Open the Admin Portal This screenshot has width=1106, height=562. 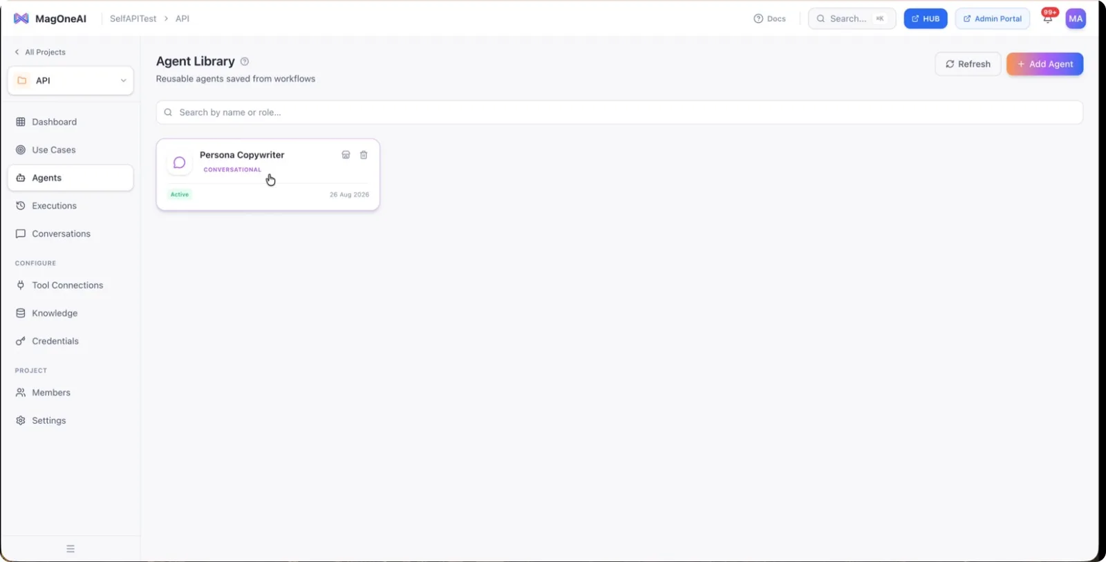[x=992, y=19]
